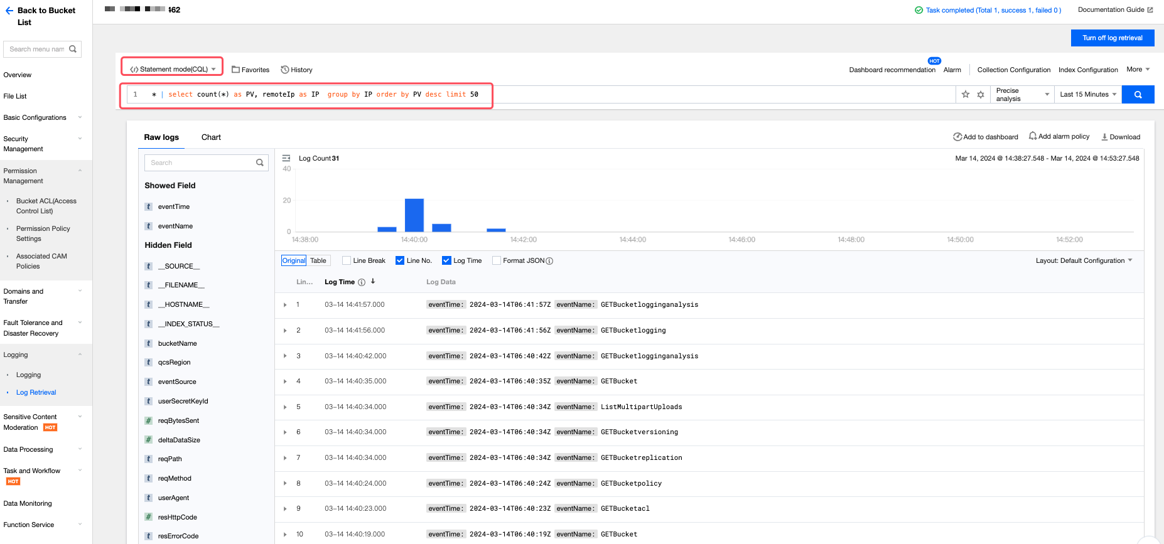The width and height of the screenshot is (1164, 544).
Task: Switch to the Chart tab
Action: click(211, 137)
